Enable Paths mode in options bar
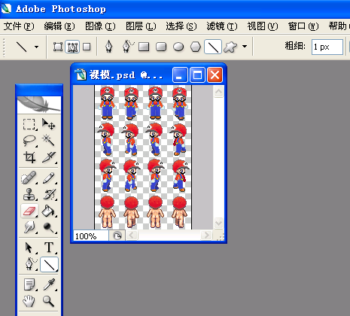 pyautogui.click(x=72, y=47)
